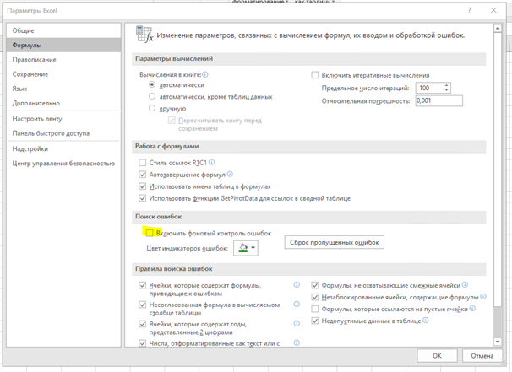This screenshot has width=512, height=372.
Task: Open the Общие category
Action: 63,30
